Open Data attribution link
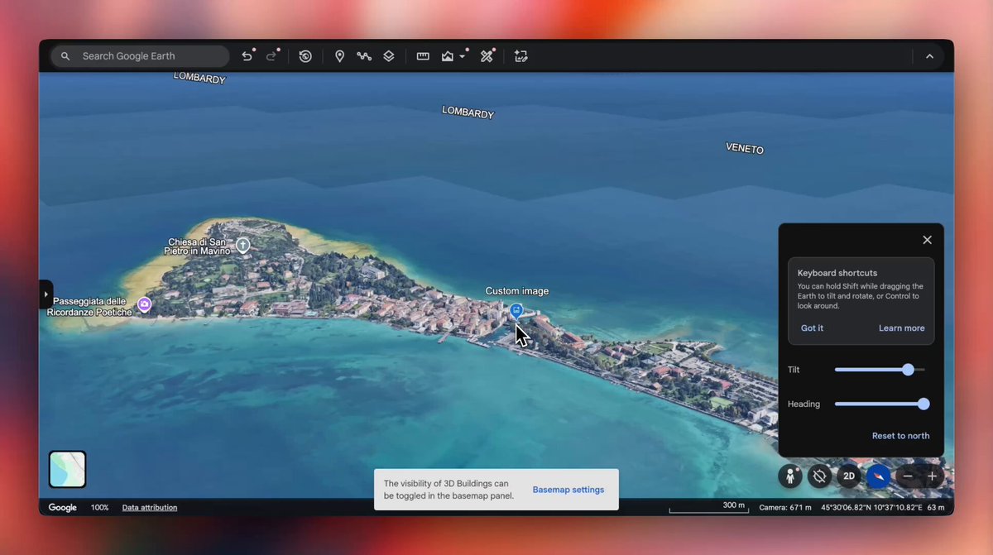This screenshot has height=555, width=993. [150, 508]
